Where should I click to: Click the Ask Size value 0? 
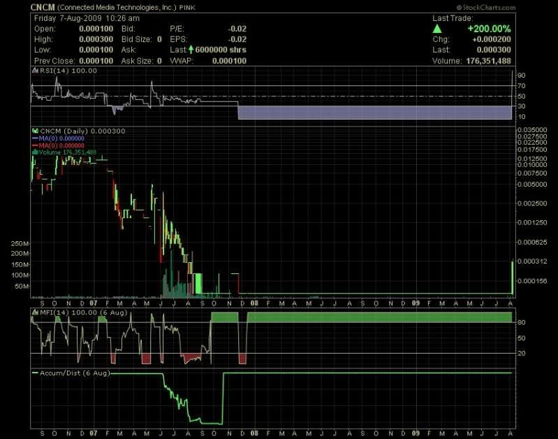tap(159, 61)
